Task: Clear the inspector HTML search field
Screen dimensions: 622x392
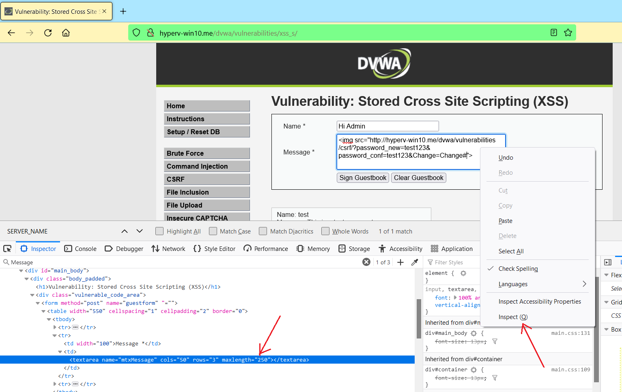Action: (366, 262)
